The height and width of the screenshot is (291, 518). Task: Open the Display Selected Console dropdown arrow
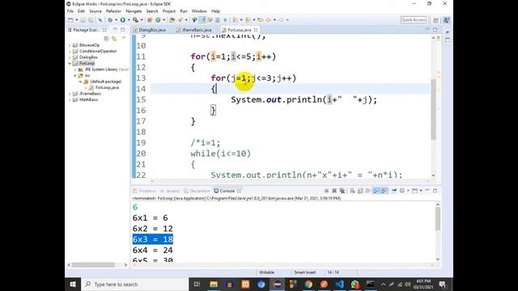408,191
